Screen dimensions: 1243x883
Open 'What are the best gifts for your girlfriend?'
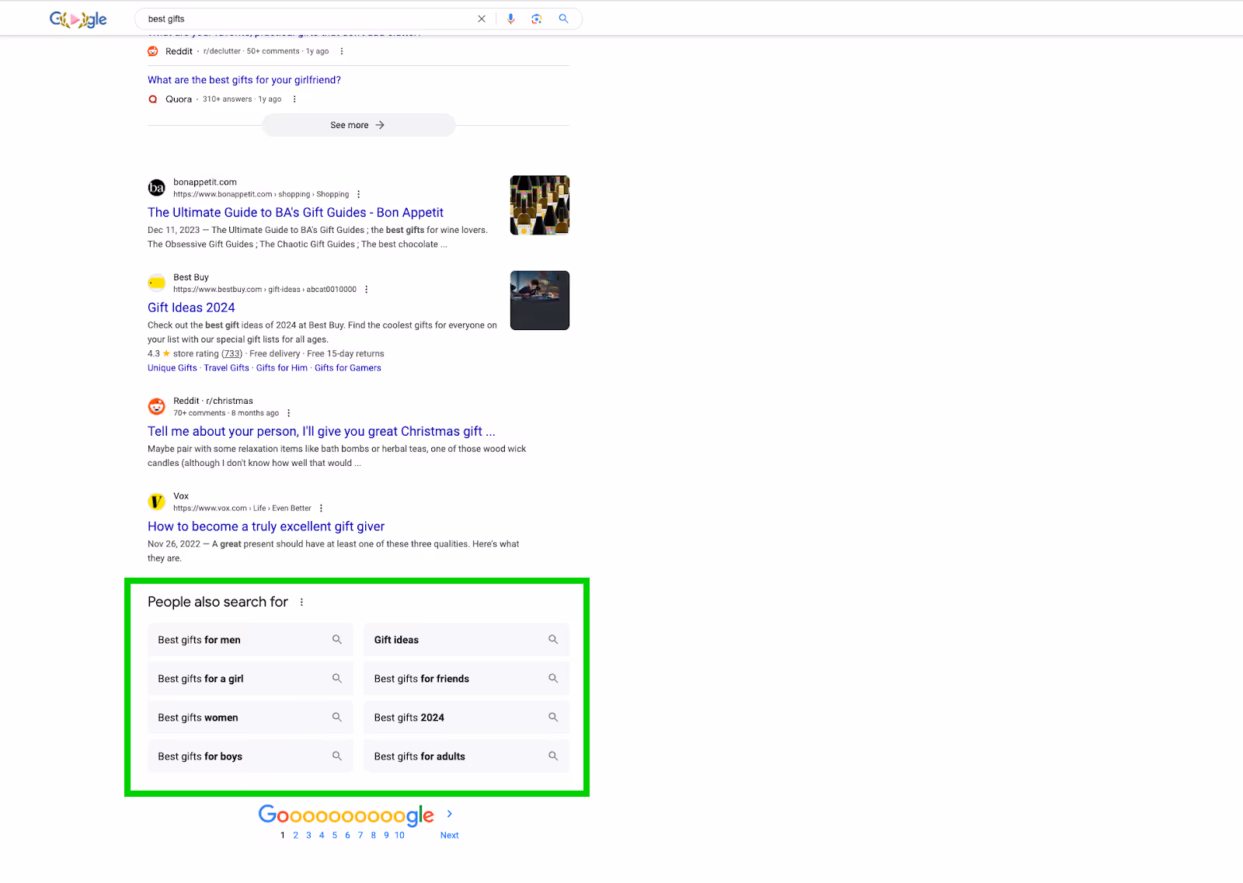point(244,80)
